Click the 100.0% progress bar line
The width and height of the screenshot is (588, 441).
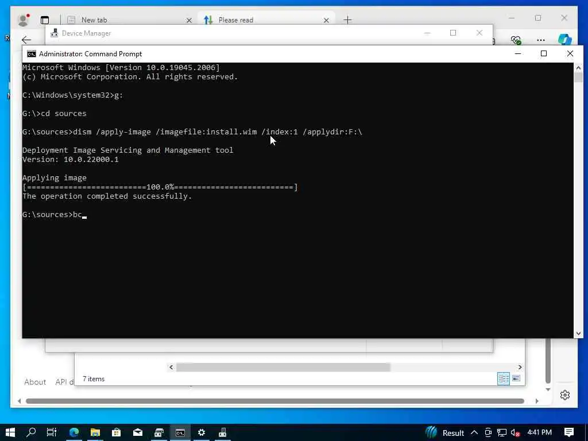pyautogui.click(x=160, y=187)
